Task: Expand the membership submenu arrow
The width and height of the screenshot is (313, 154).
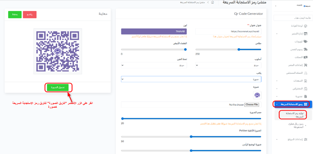Action: coord(277,96)
